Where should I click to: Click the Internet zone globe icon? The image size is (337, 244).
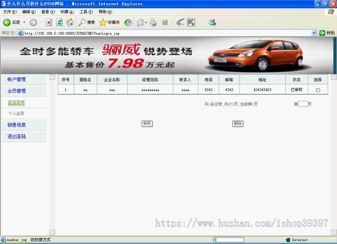(x=288, y=240)
